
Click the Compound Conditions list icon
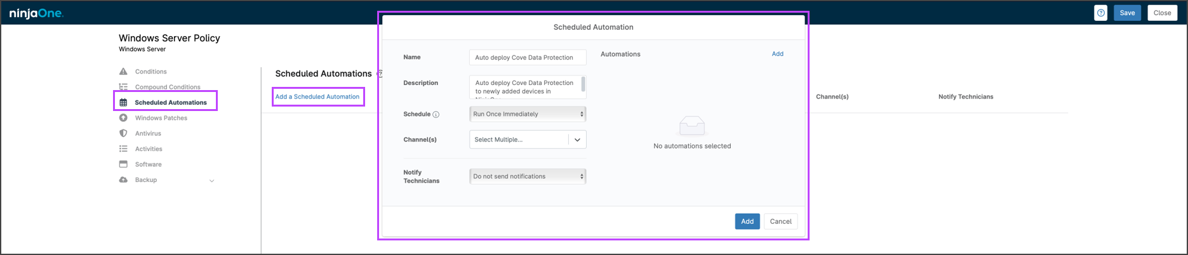click(x=123, y=87)
